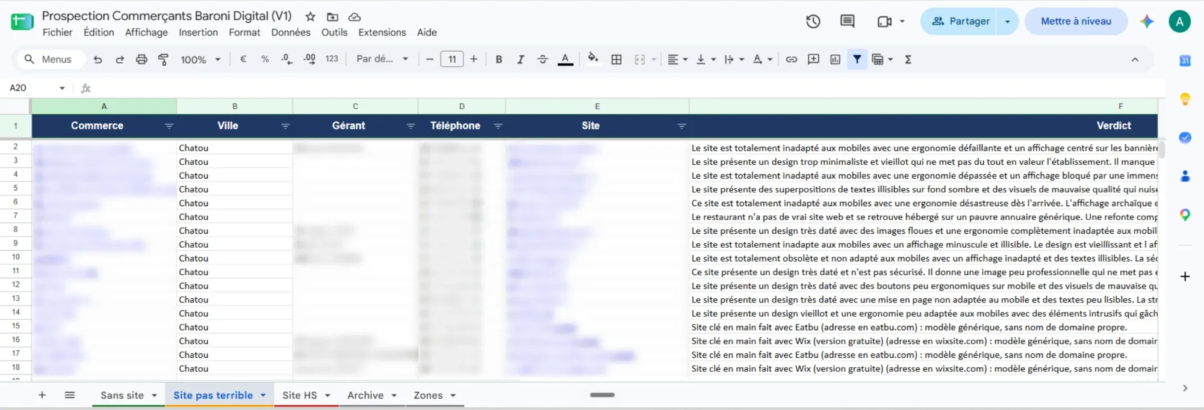This screenshot has height=410, width=1204.
Task: Format as percent
Action: point(265,59)
